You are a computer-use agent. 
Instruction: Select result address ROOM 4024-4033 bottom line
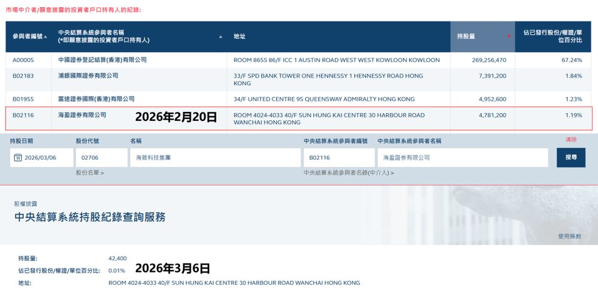234,283
